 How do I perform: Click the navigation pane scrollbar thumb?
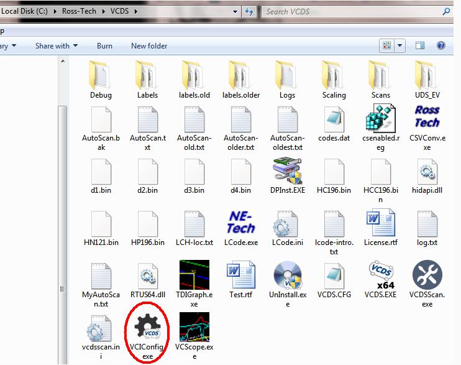(62, 235)
